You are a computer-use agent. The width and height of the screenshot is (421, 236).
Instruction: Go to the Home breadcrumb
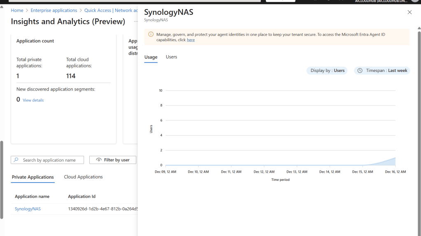[17, 10]
